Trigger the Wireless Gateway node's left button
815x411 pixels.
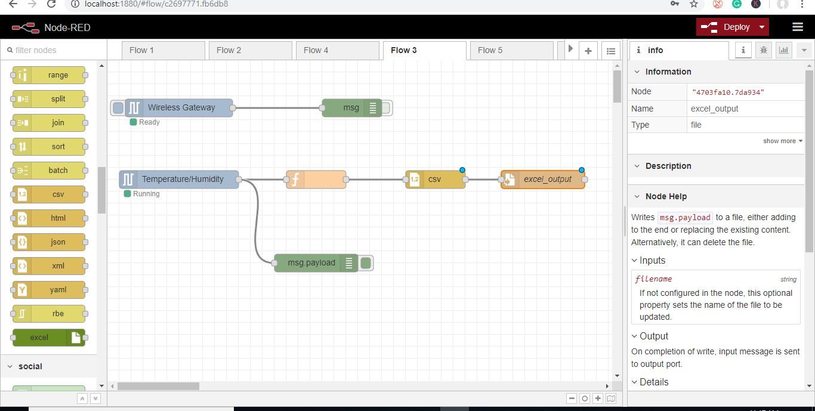tap(118, 108)
